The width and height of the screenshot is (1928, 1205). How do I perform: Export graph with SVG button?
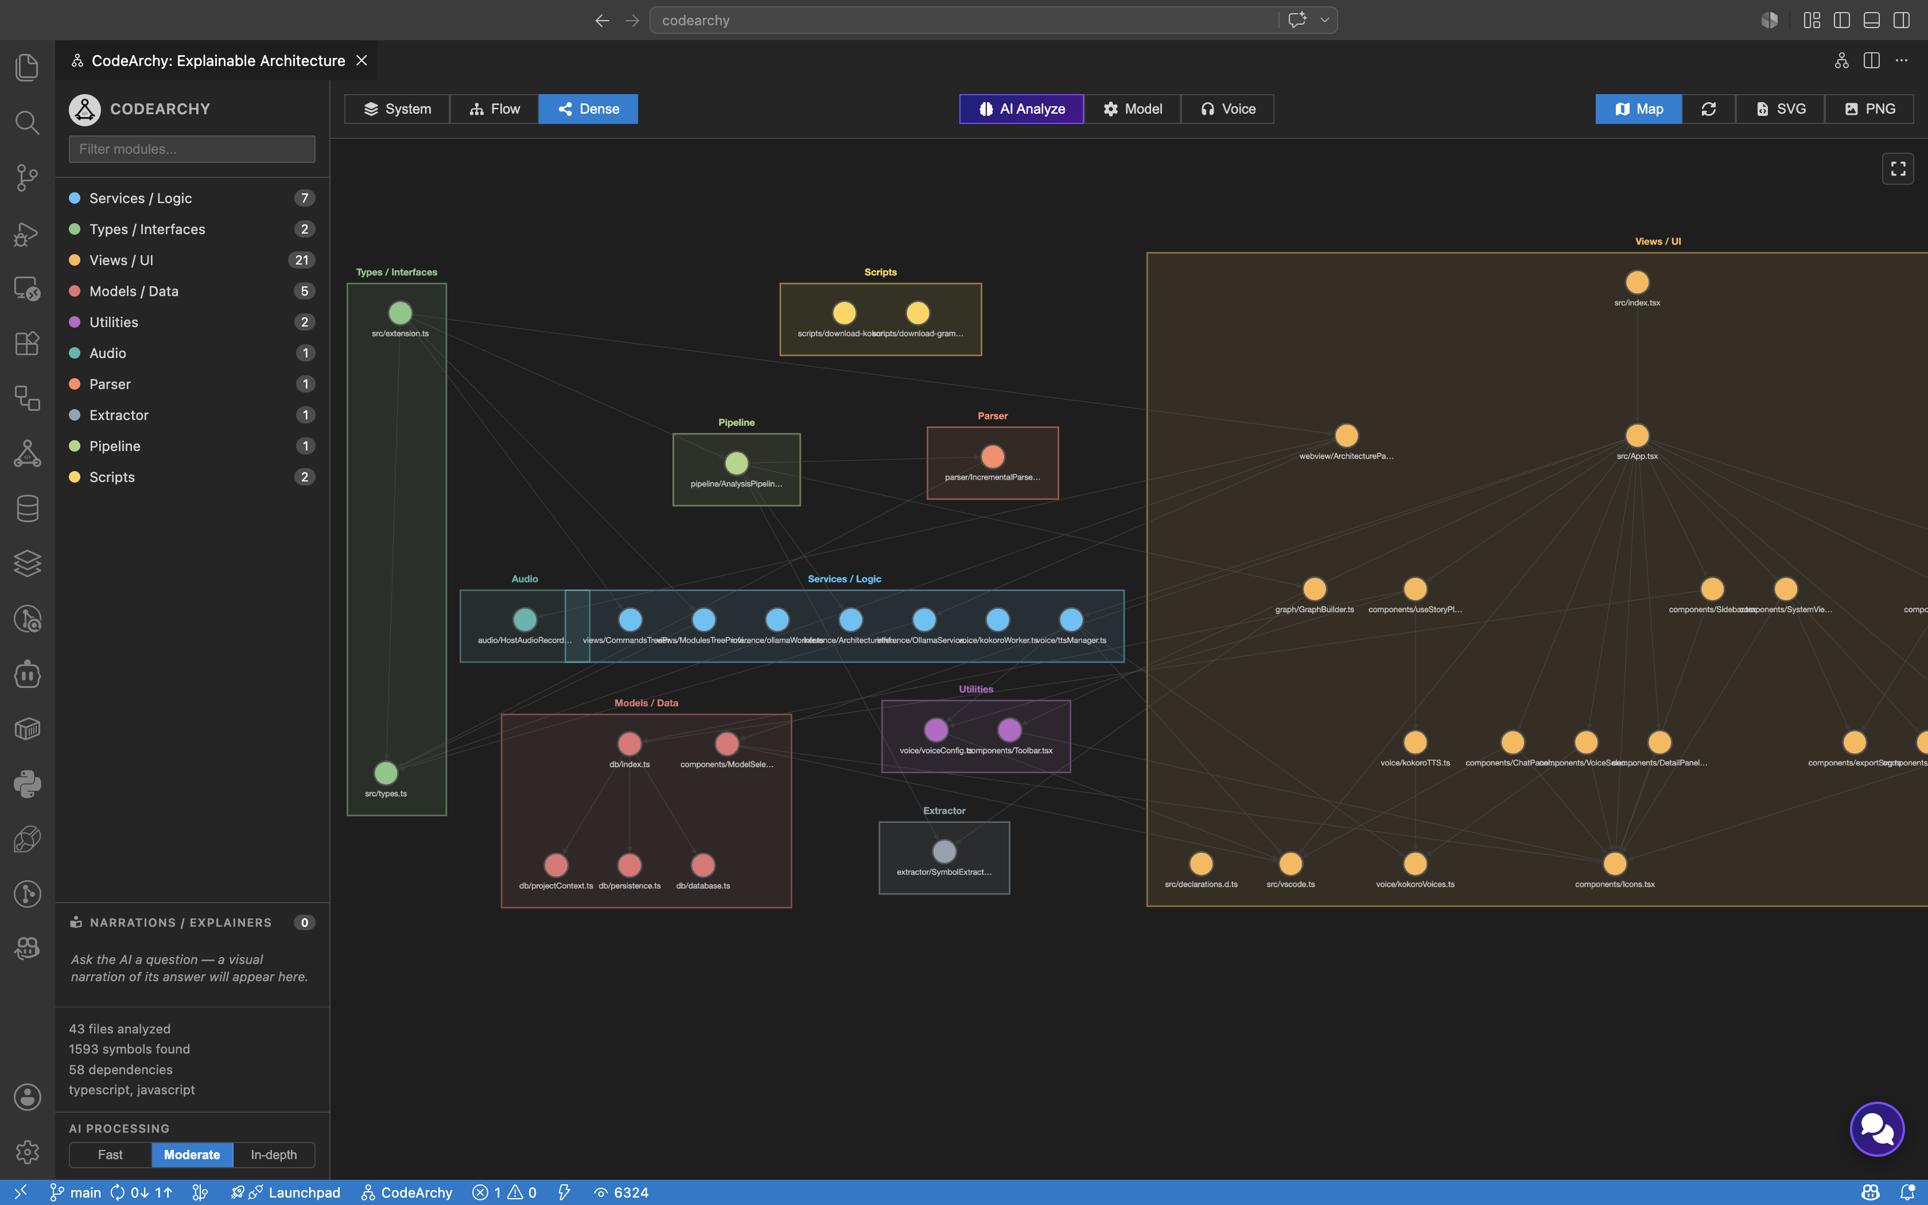click(1781, 109)
